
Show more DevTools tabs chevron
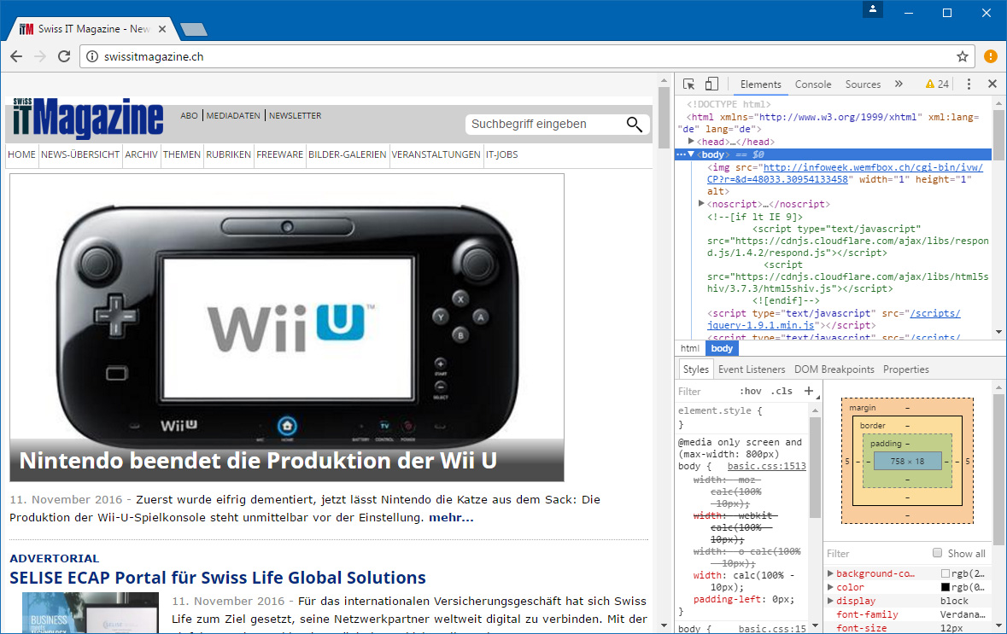[899, 84]
